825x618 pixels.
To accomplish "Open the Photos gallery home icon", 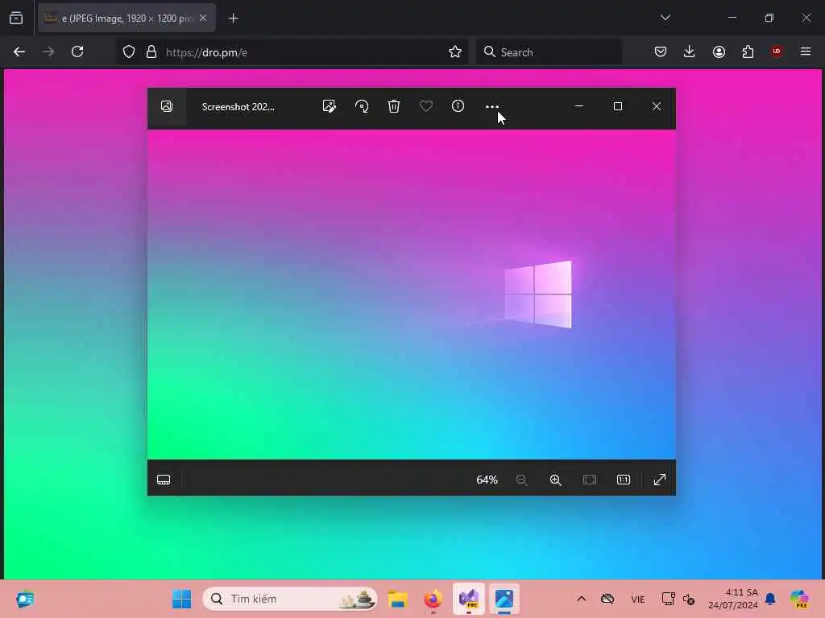I will (167, 106).
